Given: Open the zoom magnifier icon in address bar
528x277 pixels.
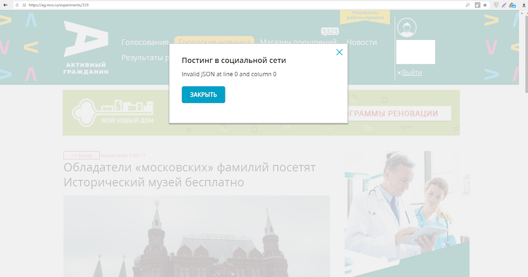Looking at the screenshot, I should (x=468, y=5).
